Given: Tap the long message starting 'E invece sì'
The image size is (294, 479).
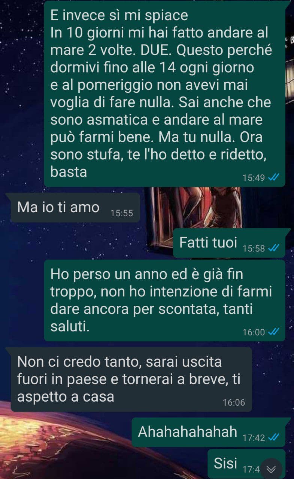Looking at the screenshot, I should point(165,94).
